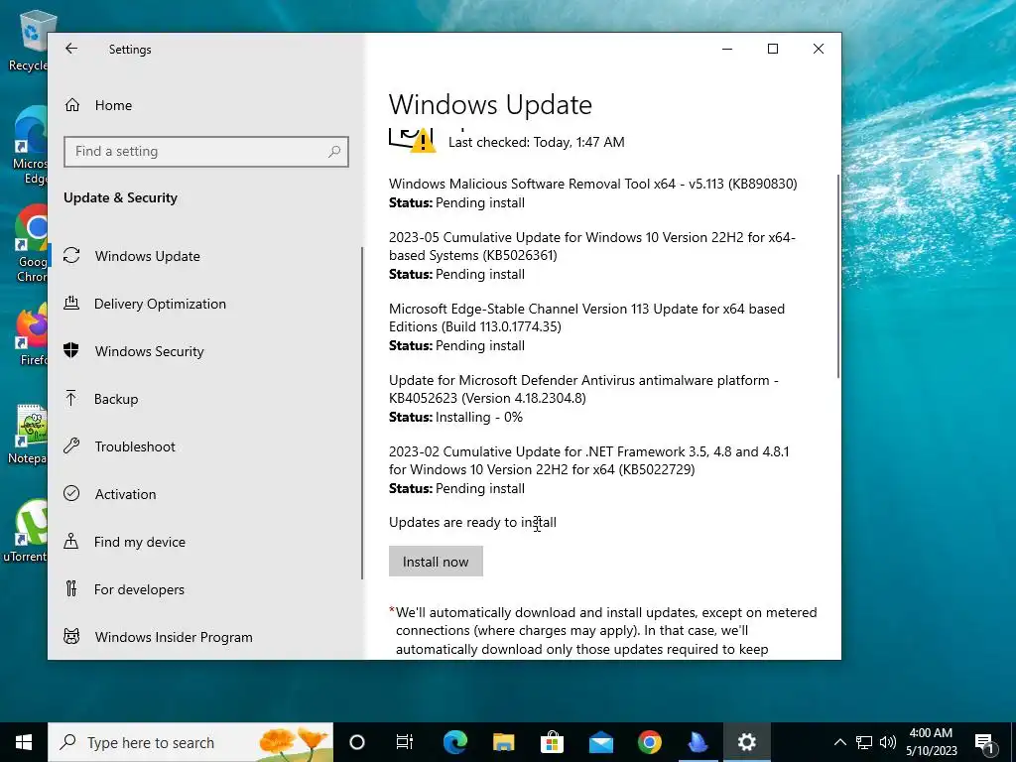1016x762 pixels.
Task: Select the Notepad++ desktop shortcut
Action: [x=27, y=435]
